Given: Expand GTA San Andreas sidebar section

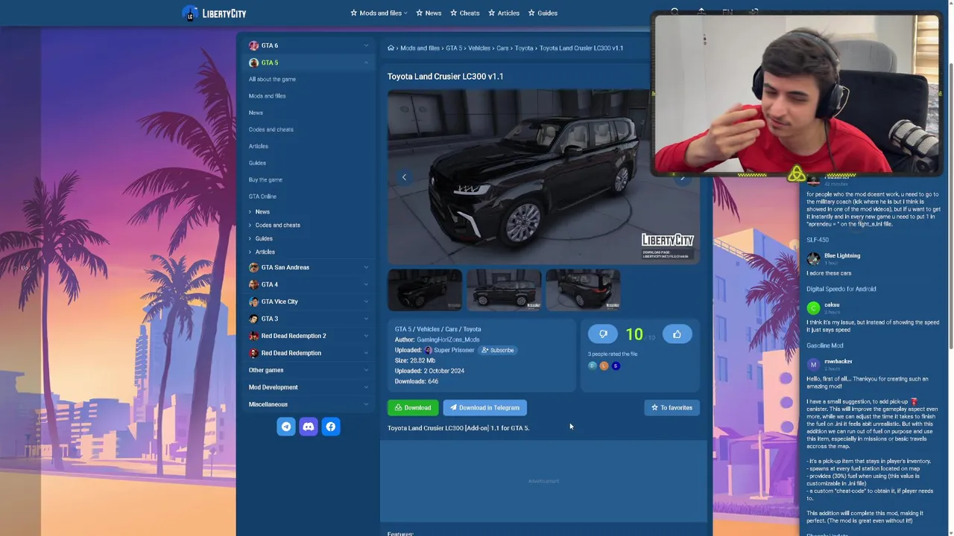Looking at the screenshot, I should tap(366, 267).
